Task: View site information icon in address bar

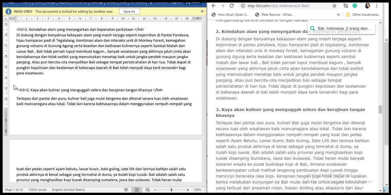Action: click(x=243, y=6)
